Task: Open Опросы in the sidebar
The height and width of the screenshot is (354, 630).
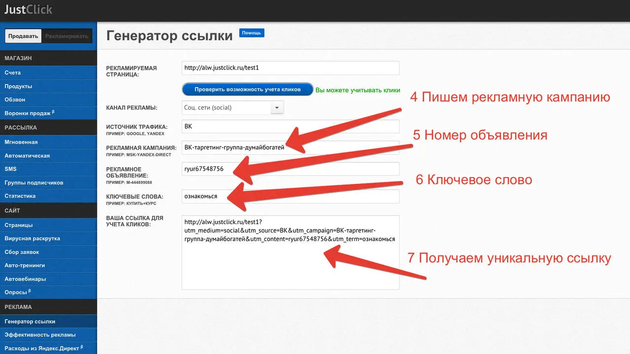Action: point(48,292)
